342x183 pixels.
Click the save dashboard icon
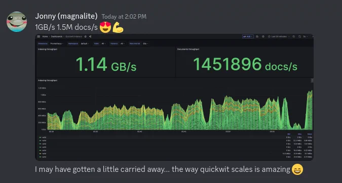257,36
